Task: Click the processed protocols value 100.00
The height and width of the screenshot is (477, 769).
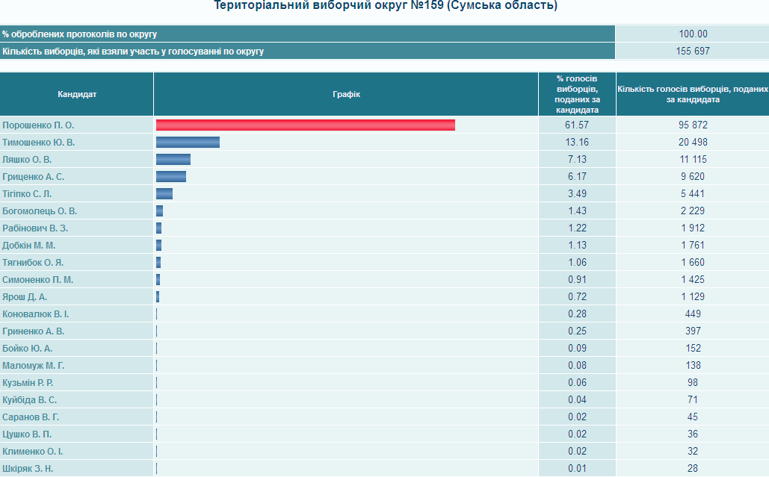Action: click(692, 34)
